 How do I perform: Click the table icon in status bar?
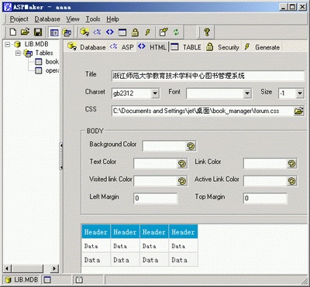47,279
